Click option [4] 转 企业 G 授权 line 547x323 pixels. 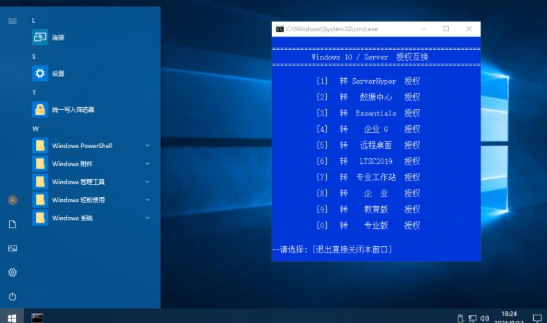tap(368, 129)
